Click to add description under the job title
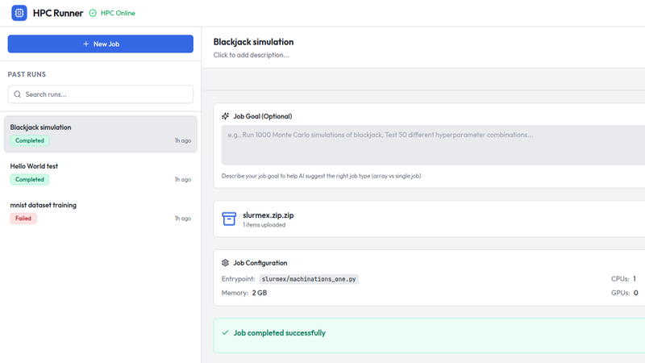The width and height of the screenshot is (645, 363). coord(251,55)
